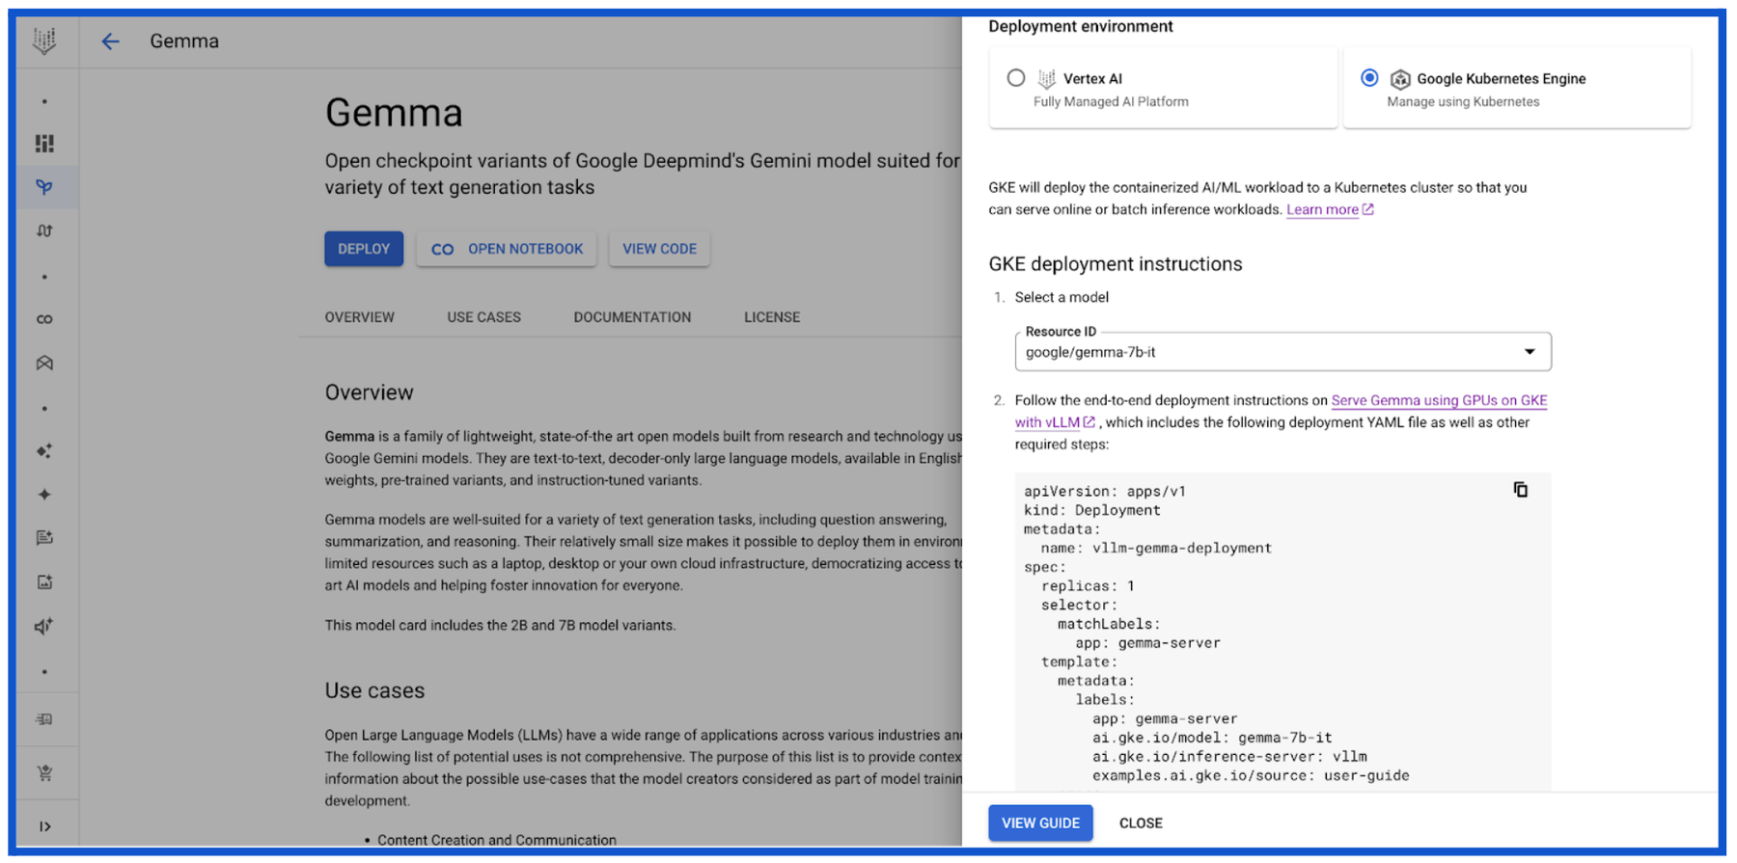The height and width of the screenshot is (863, 1737).
Task: Open Serve Gemma using GPUs link
Action: 1438,400
